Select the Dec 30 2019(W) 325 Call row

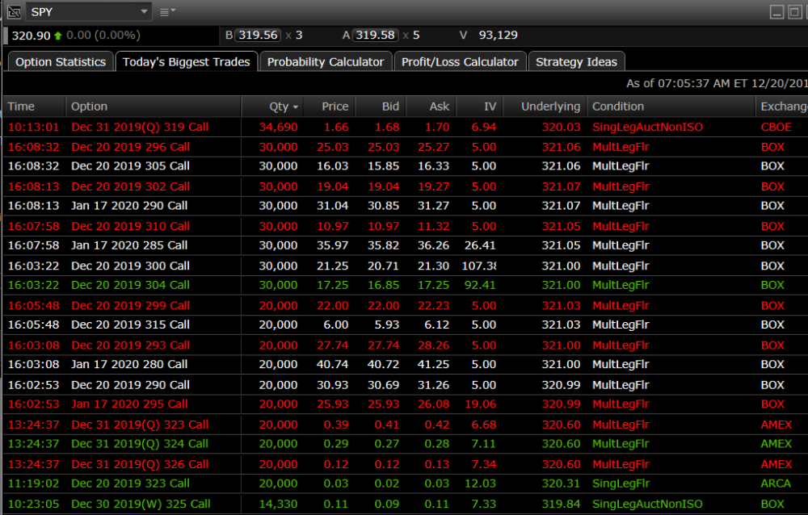[141, 504]
